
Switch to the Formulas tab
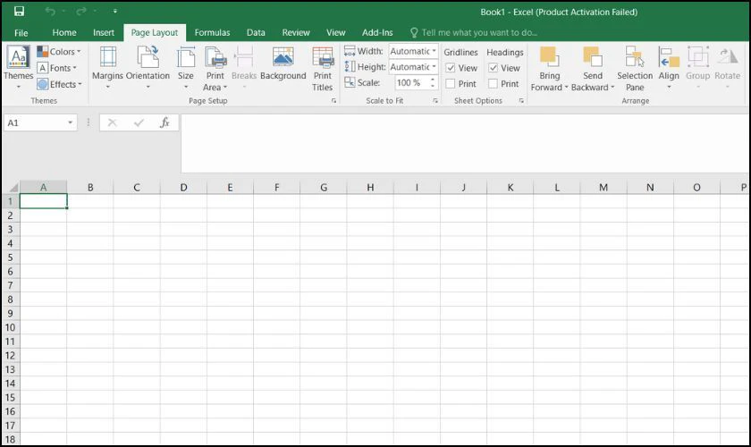pyautogui.click(x=212, y=32)
